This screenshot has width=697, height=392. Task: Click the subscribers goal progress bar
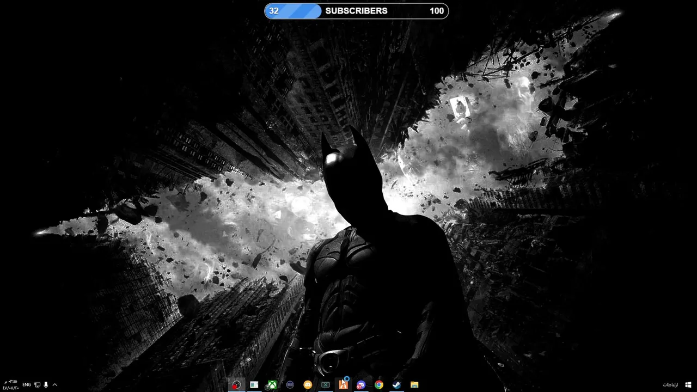click(x=357, y=11)
